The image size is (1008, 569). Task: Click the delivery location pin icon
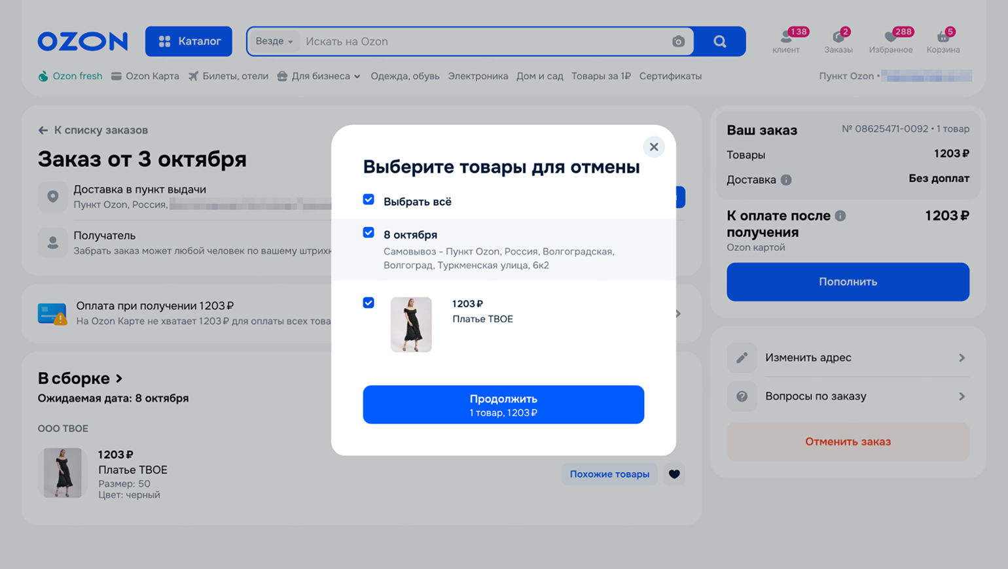[x=53, y=196]
